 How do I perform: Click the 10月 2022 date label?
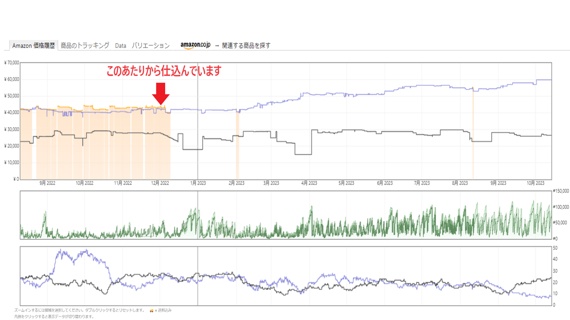click(85, 183)
